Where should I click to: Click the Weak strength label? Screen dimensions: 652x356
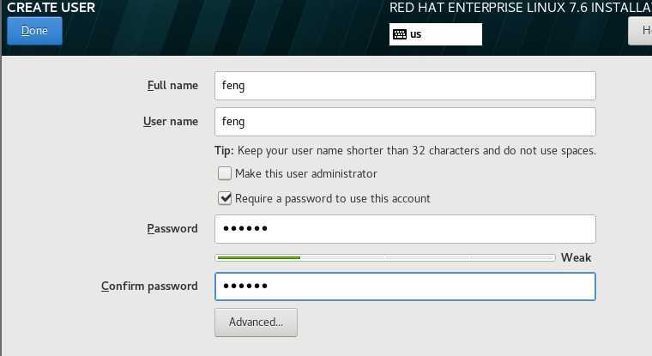point(576,257)
